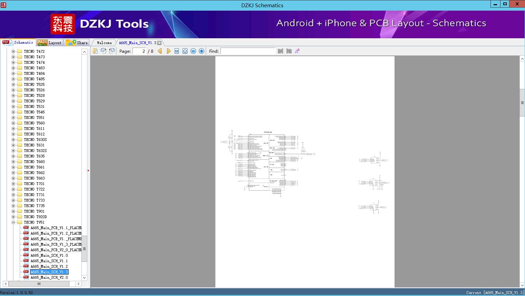This screenshot has height=296, width=525.
Task: Open A665_Main_SCH_V2.0 file
Action: (x=49, y=277)
